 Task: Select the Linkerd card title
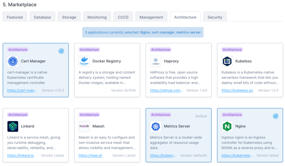(x=27, y=126)
